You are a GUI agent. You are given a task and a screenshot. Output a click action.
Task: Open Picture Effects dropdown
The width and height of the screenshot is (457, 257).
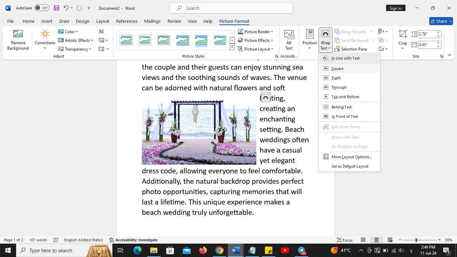[256, 40]
